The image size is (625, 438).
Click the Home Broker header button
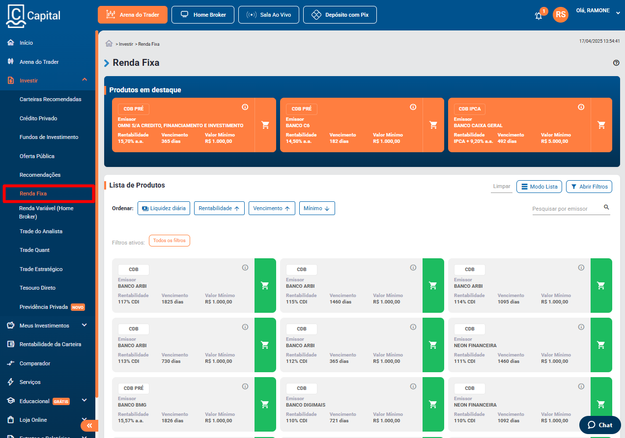click(203, 15)
